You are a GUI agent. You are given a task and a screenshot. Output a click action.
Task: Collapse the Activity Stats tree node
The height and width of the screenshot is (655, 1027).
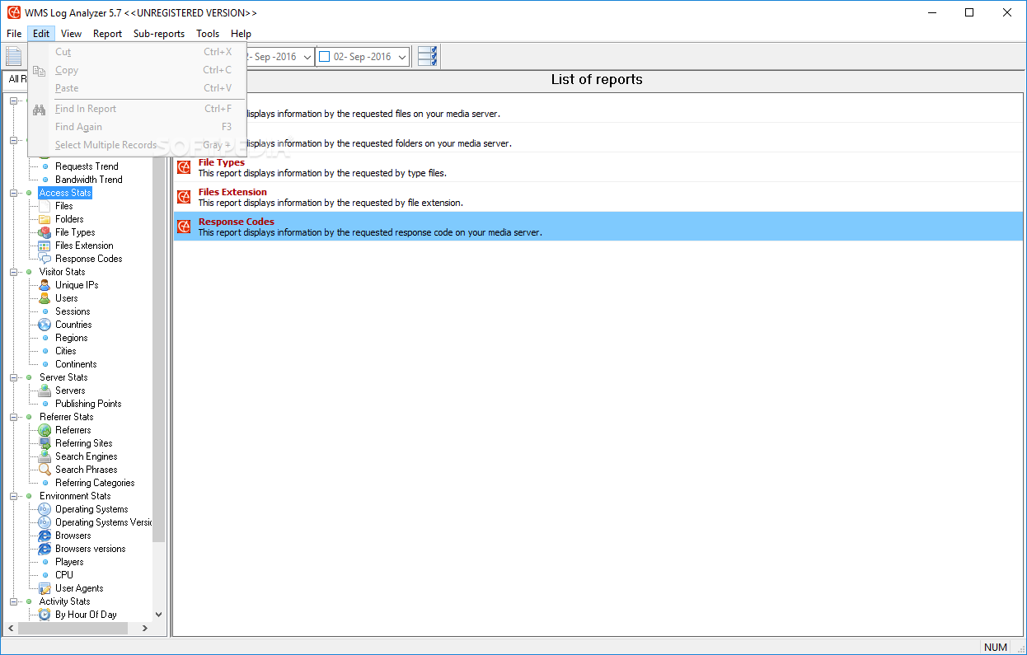pyautogui.click(x=14, y=601)
